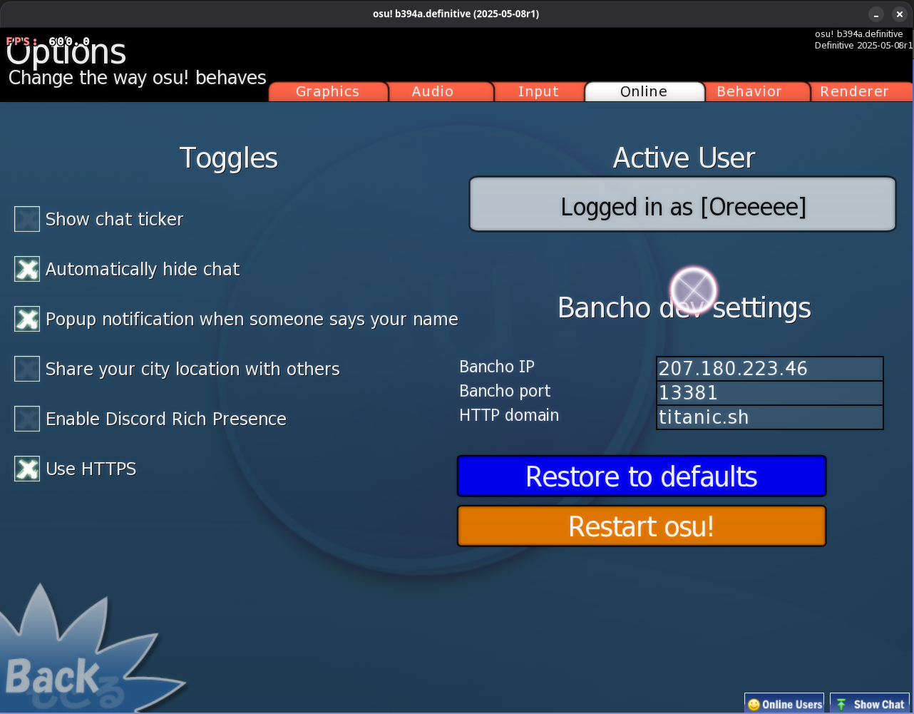Select the Bancho port field

tap(770, 393)
